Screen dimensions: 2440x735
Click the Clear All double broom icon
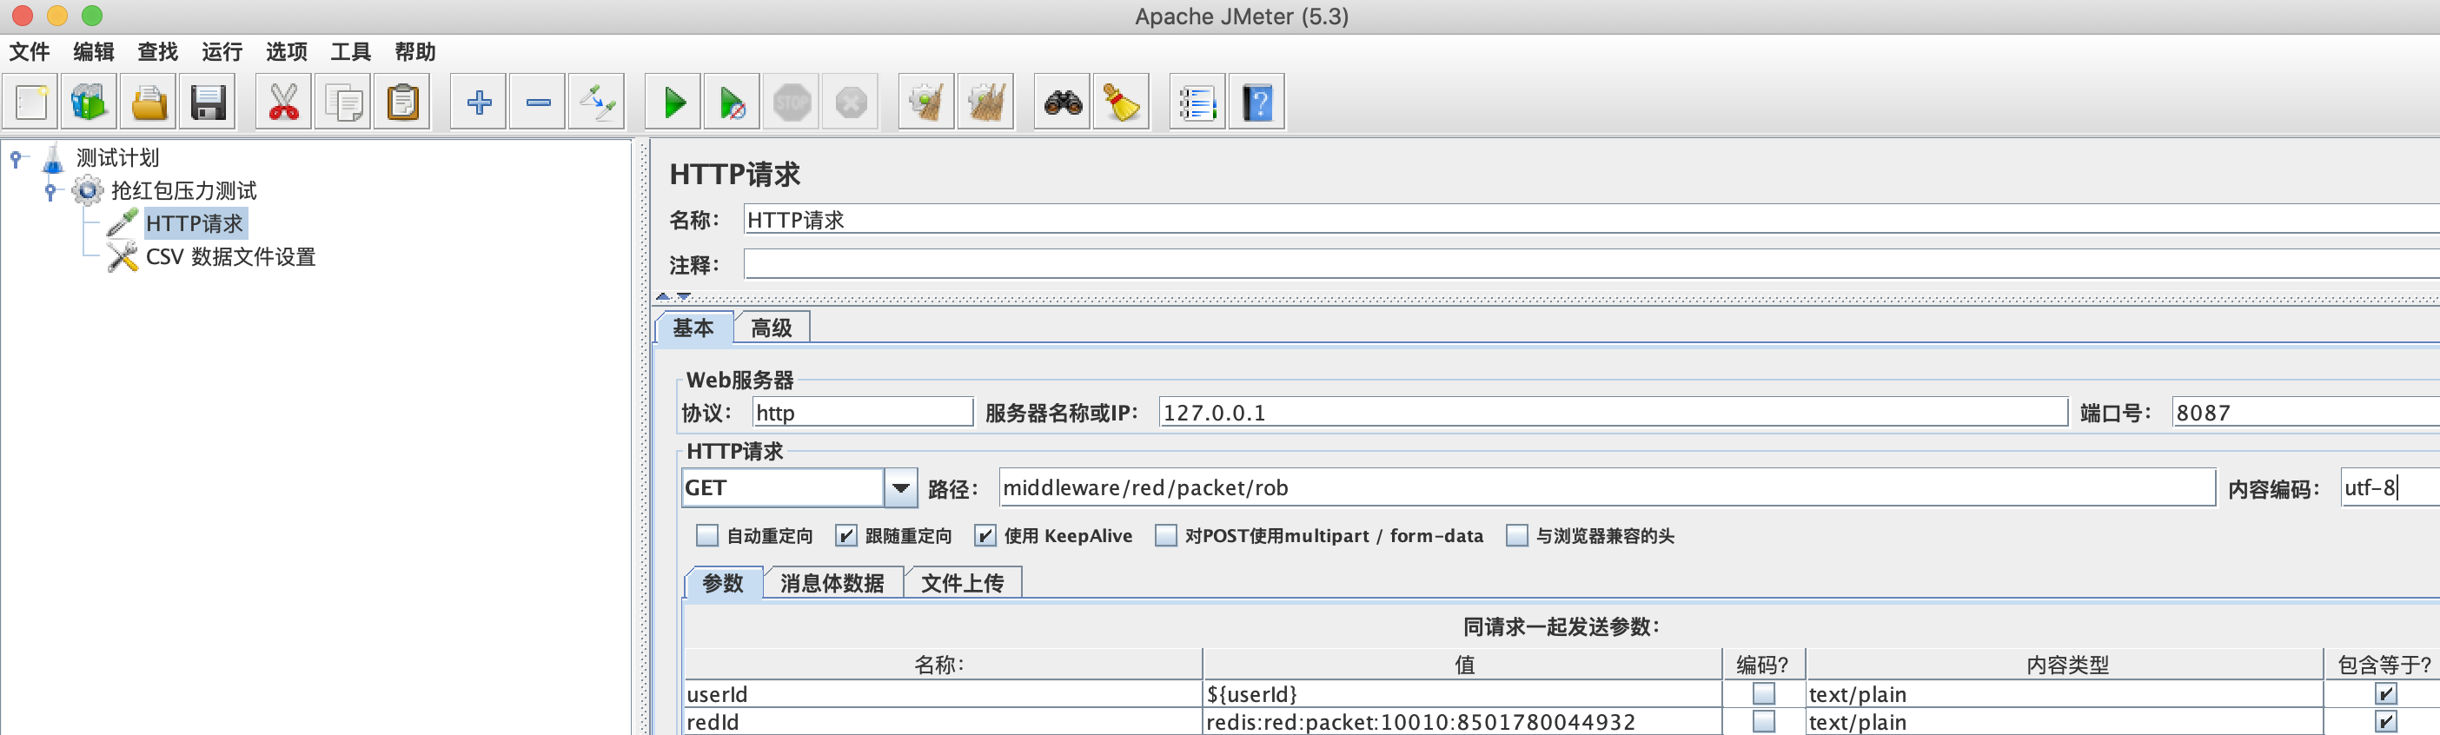coord(986,103)
